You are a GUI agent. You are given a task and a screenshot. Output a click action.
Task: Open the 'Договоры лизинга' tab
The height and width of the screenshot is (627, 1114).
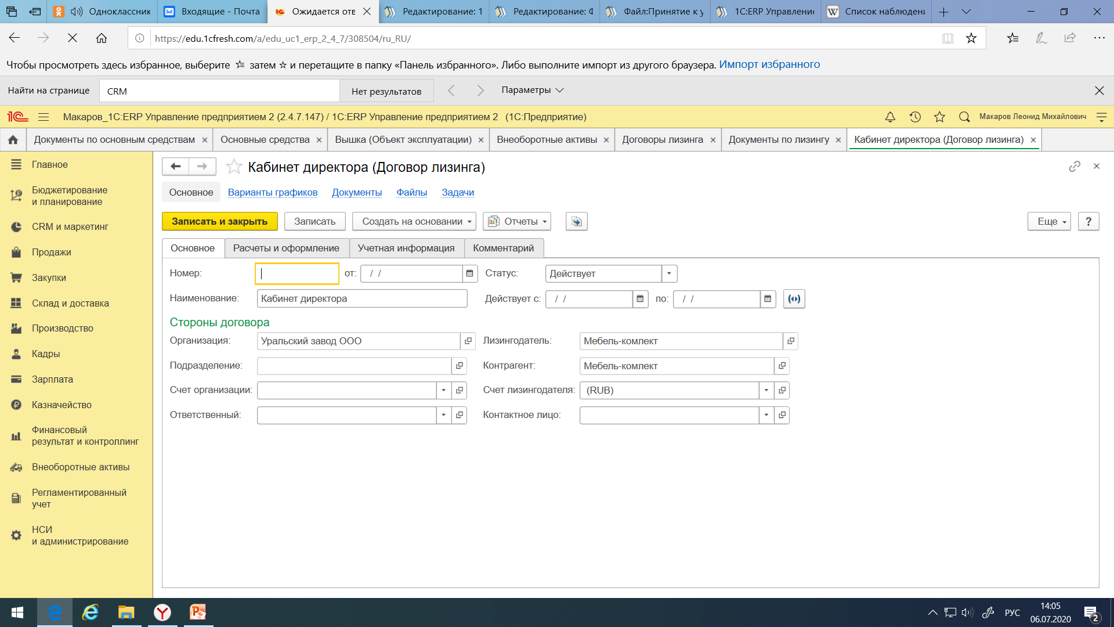point(663,140)
